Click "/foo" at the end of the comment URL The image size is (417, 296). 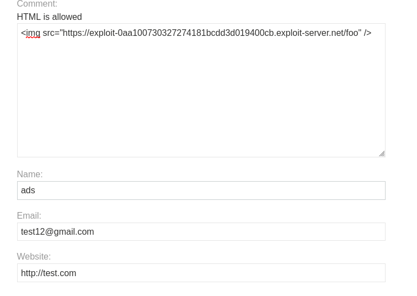[x=351, y=33]
